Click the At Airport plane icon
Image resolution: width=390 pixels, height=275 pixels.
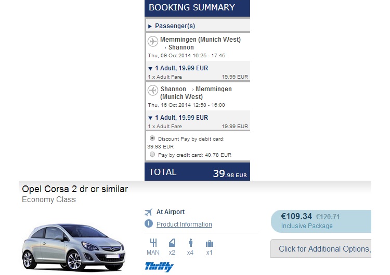(149, 212)
